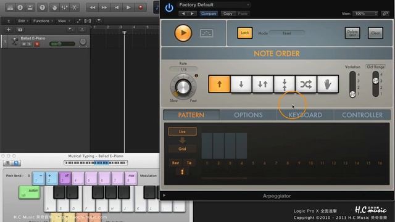
Task: Select the Ballad E-Piano track name
Action: coord(33,38)
